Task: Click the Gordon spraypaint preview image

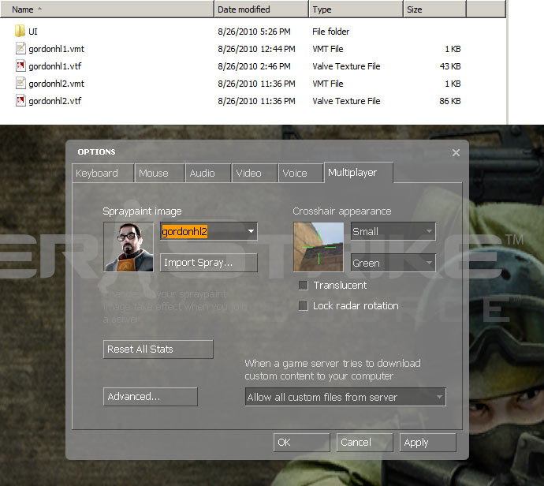Action: click(128, 246)
